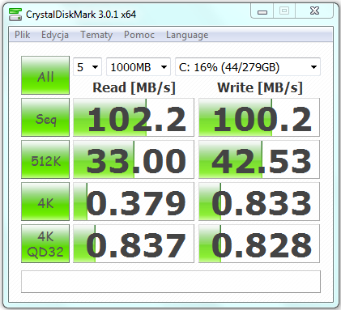Click the 512K write result 42.53

259,159
